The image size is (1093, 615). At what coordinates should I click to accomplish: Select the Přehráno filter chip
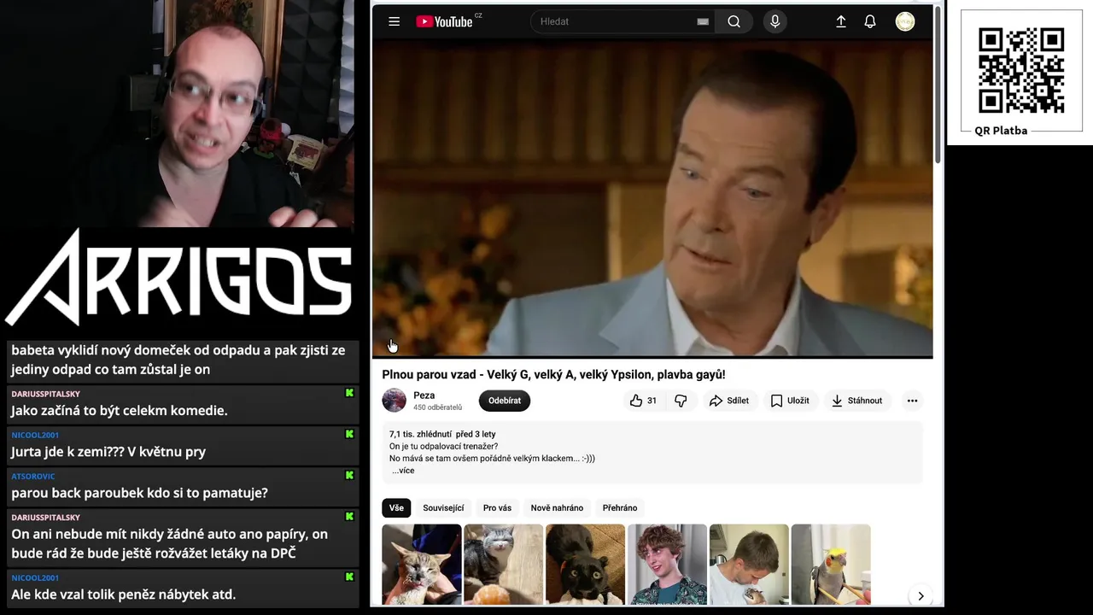click(x=620, y=508)
